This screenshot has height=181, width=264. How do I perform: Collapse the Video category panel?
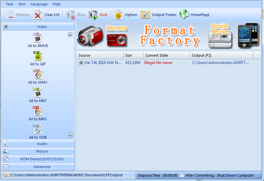tap(38, 27)
